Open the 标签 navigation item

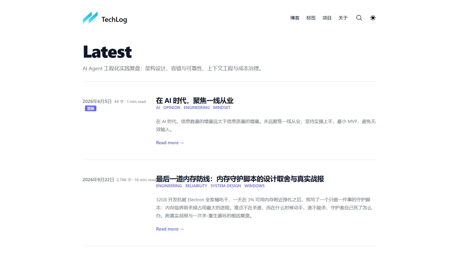pos(311,18)
